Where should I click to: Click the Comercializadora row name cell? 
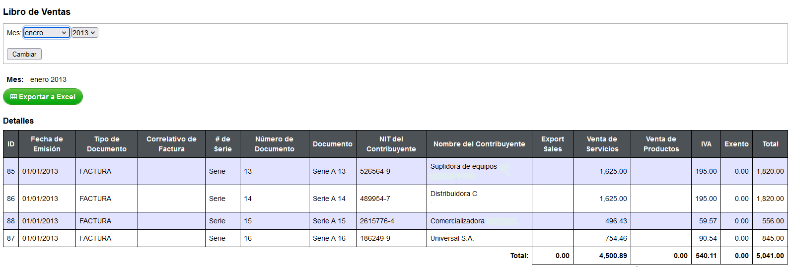[x=479, y=221]
